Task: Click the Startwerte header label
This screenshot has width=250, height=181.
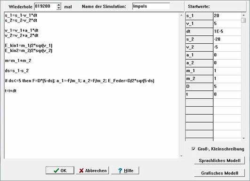Action: [x=199, y=7]
